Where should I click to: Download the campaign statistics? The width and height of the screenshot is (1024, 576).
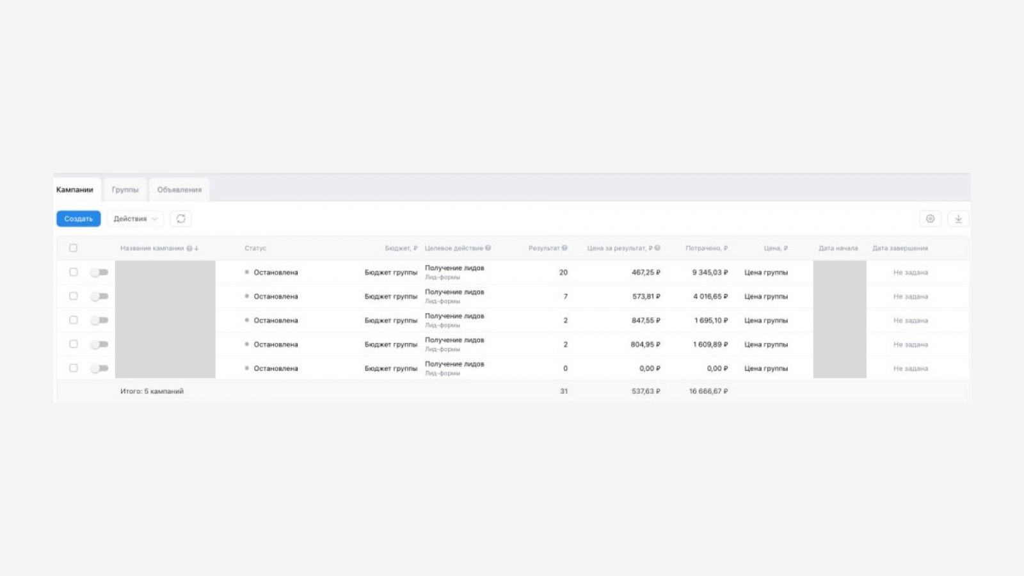[958, 219]
